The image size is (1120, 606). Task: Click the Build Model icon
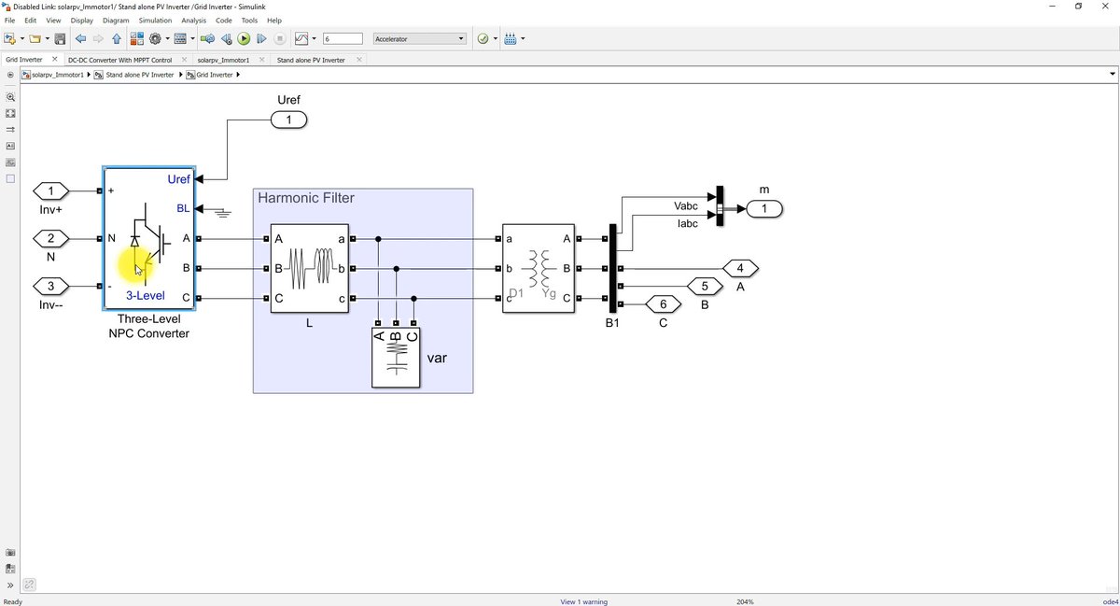click(x=510, y=39)
